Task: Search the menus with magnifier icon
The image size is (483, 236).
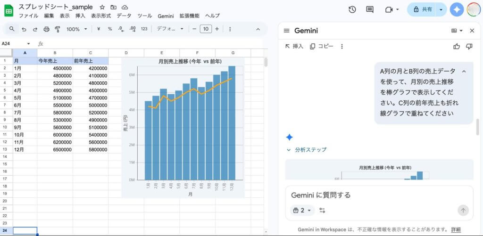Action: click(x=12, y=29)
